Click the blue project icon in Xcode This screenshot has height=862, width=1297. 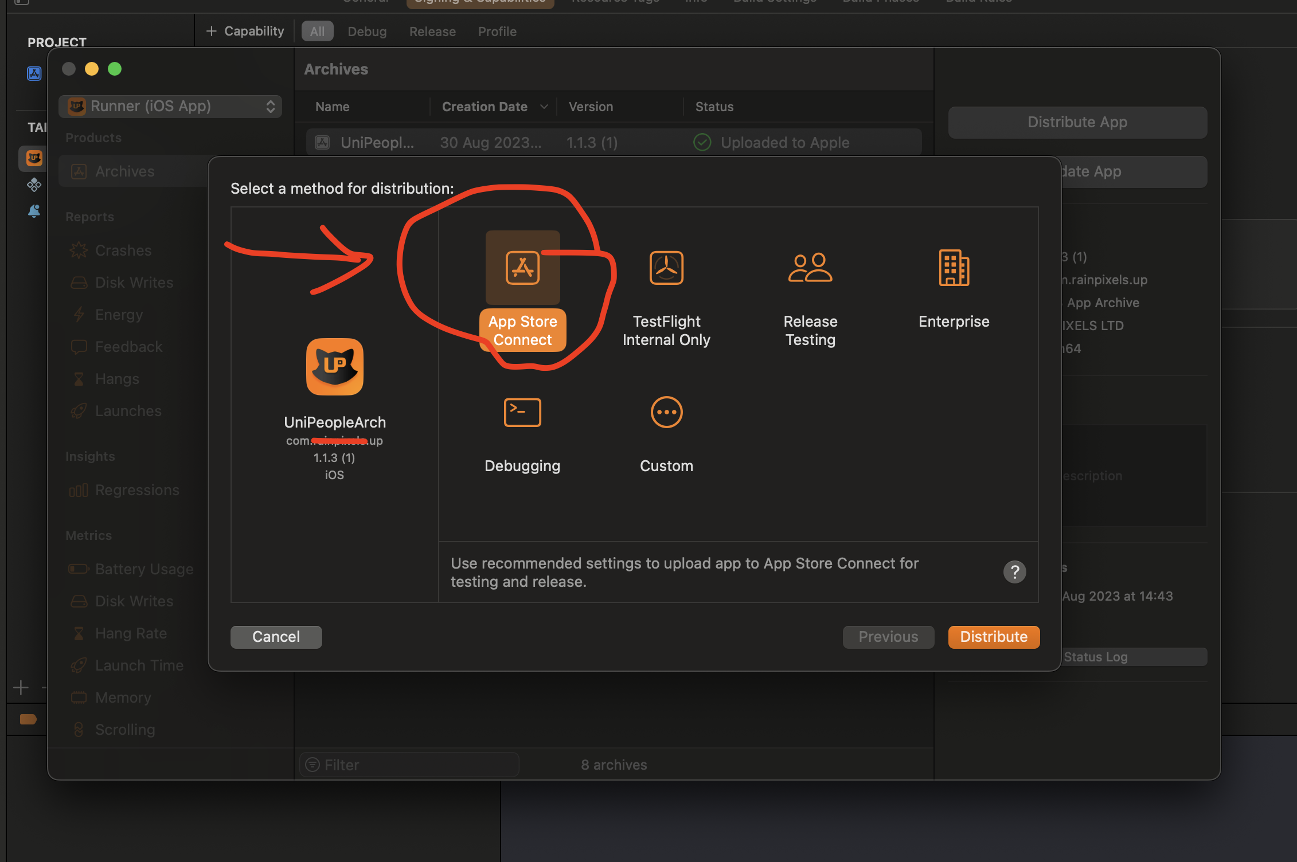34,73
